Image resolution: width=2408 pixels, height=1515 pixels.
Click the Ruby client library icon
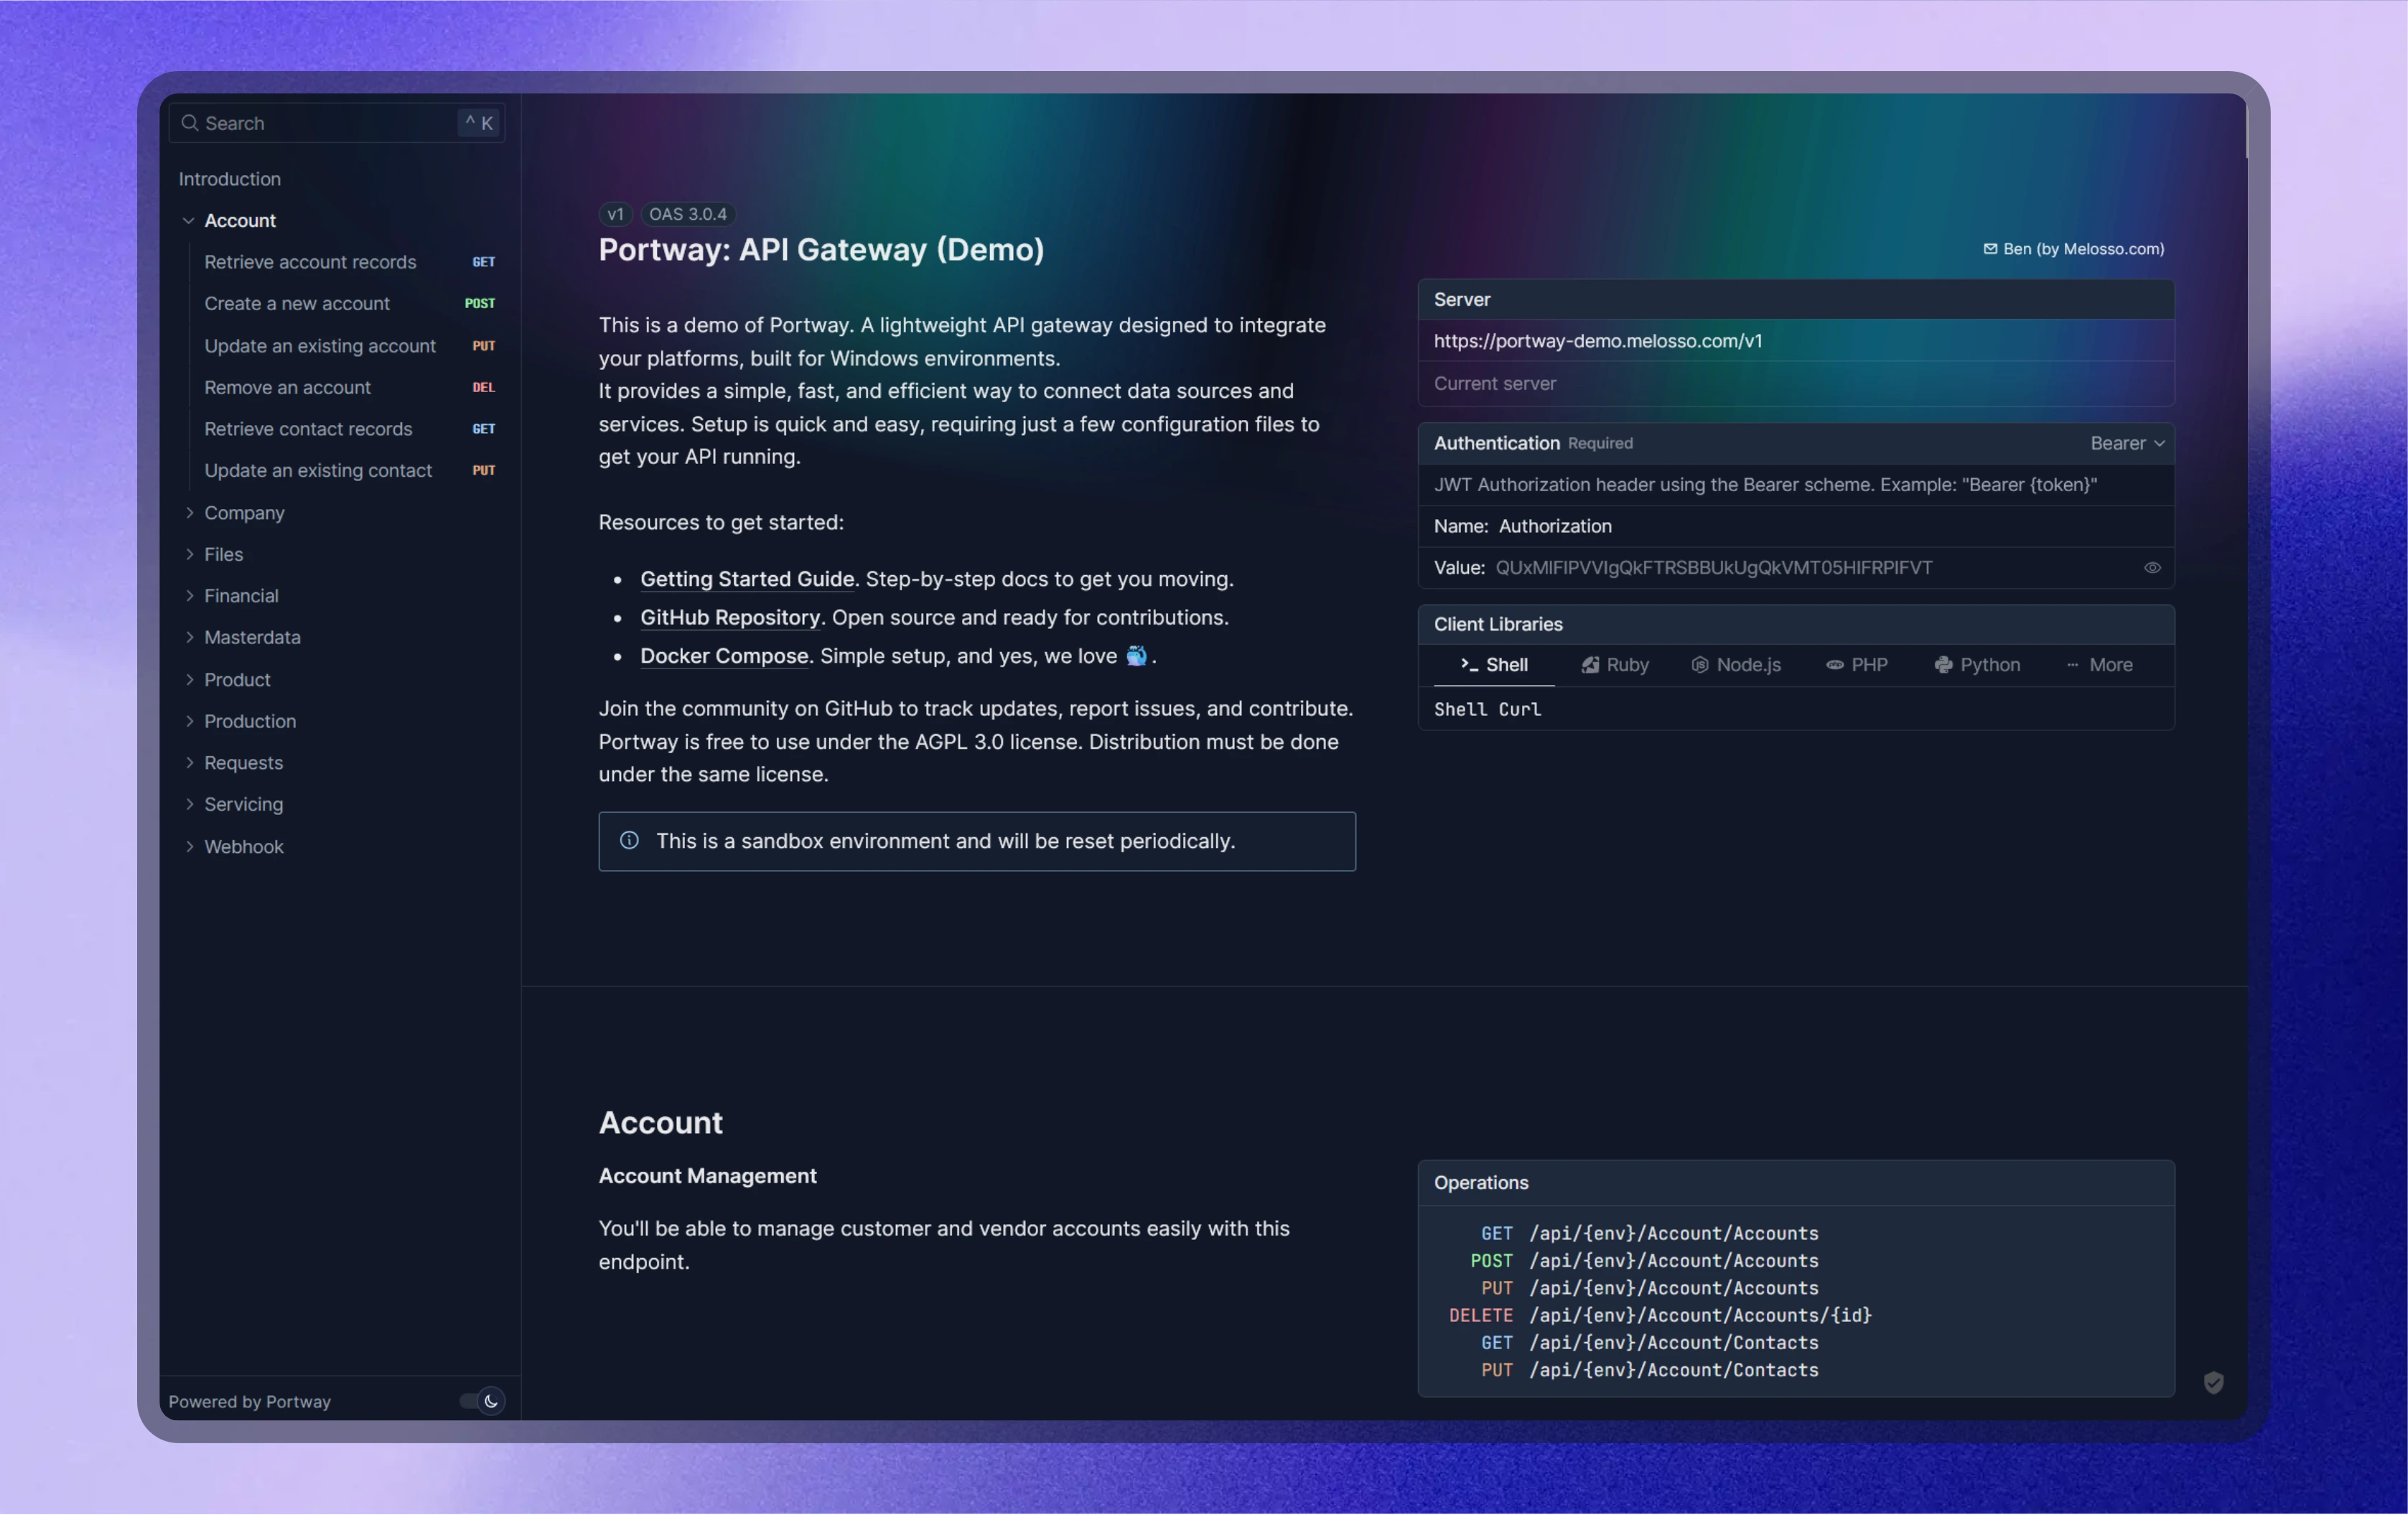[1589, 665]
